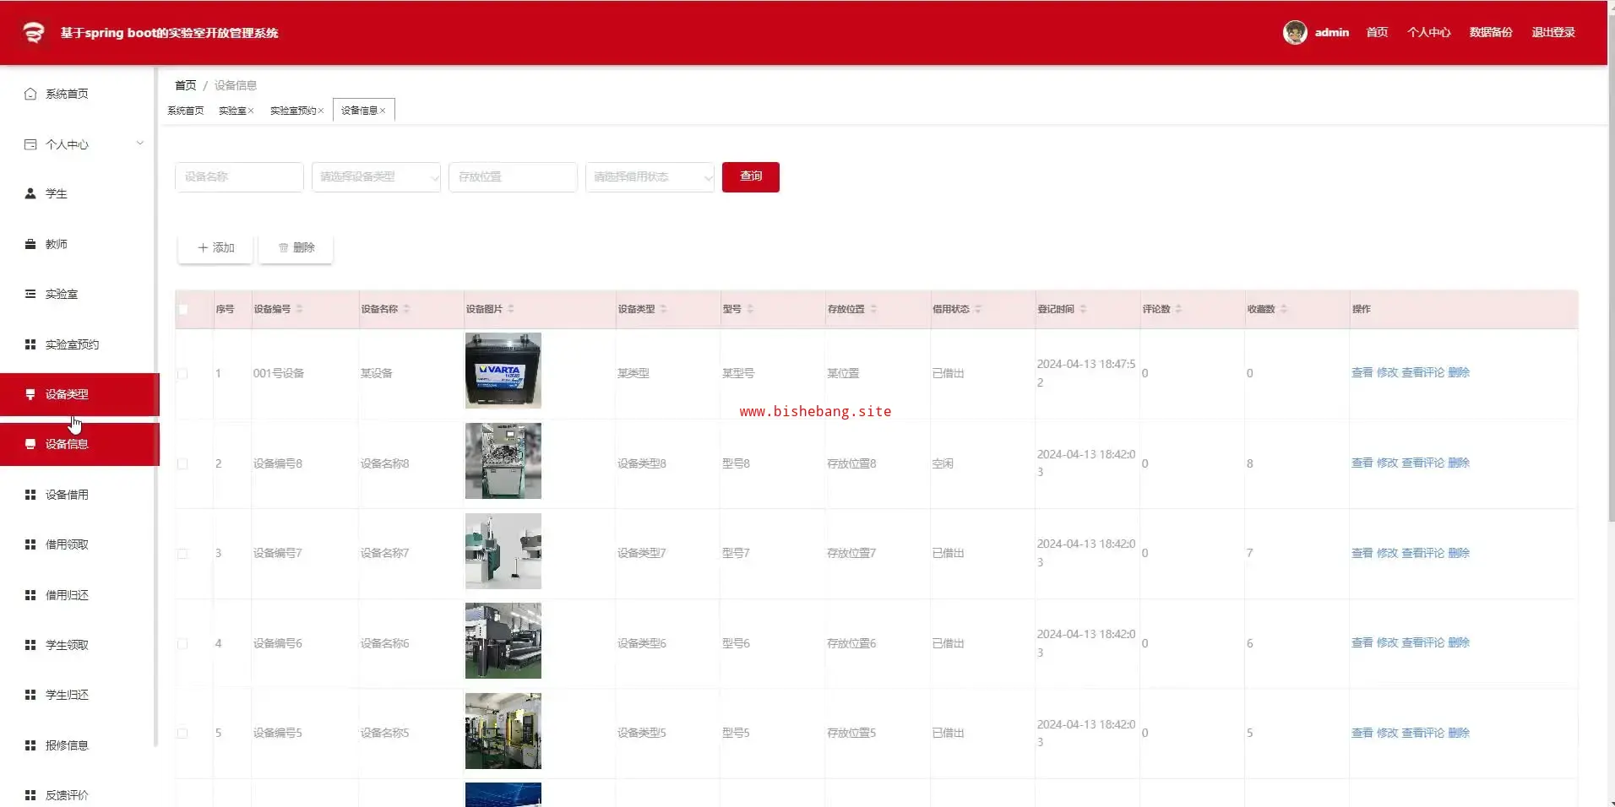The image size is (1615, 807).
Task: Click the admin avatar picture
Action: (x=1294, y=32)
